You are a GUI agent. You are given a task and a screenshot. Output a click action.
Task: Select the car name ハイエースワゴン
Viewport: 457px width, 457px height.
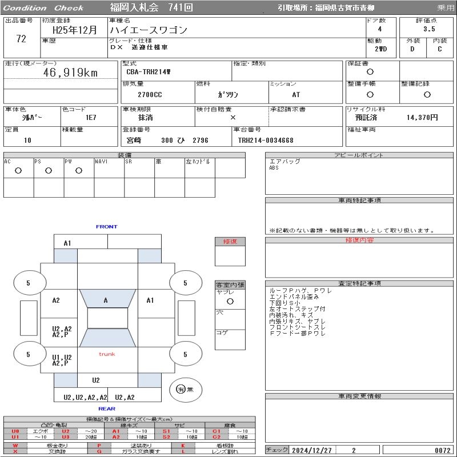click(149, 30)
